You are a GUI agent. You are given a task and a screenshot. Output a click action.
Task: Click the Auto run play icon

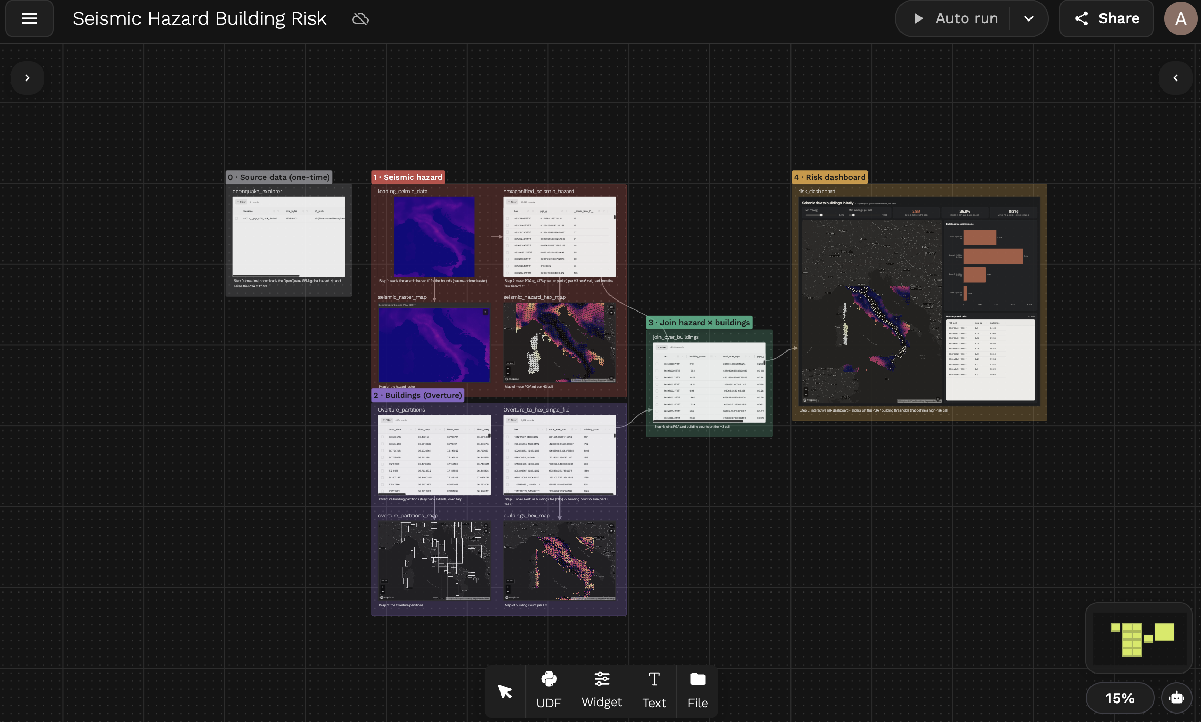918,18
